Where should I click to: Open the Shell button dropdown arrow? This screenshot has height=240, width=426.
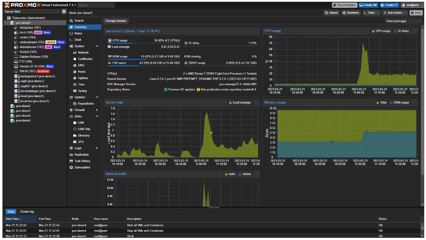pyautogui.click(x=378, y=13)
